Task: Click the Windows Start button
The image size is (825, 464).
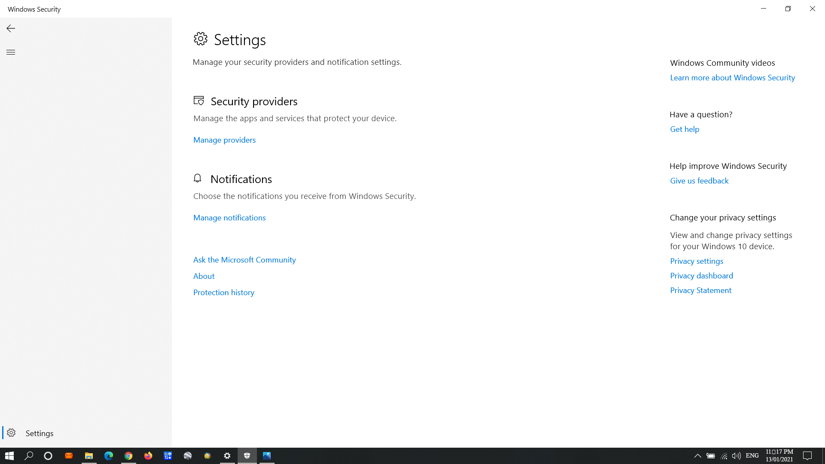Action: (x=9, y=456)
